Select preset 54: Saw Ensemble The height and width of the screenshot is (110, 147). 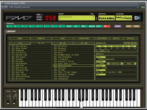[x=73, y=57]
